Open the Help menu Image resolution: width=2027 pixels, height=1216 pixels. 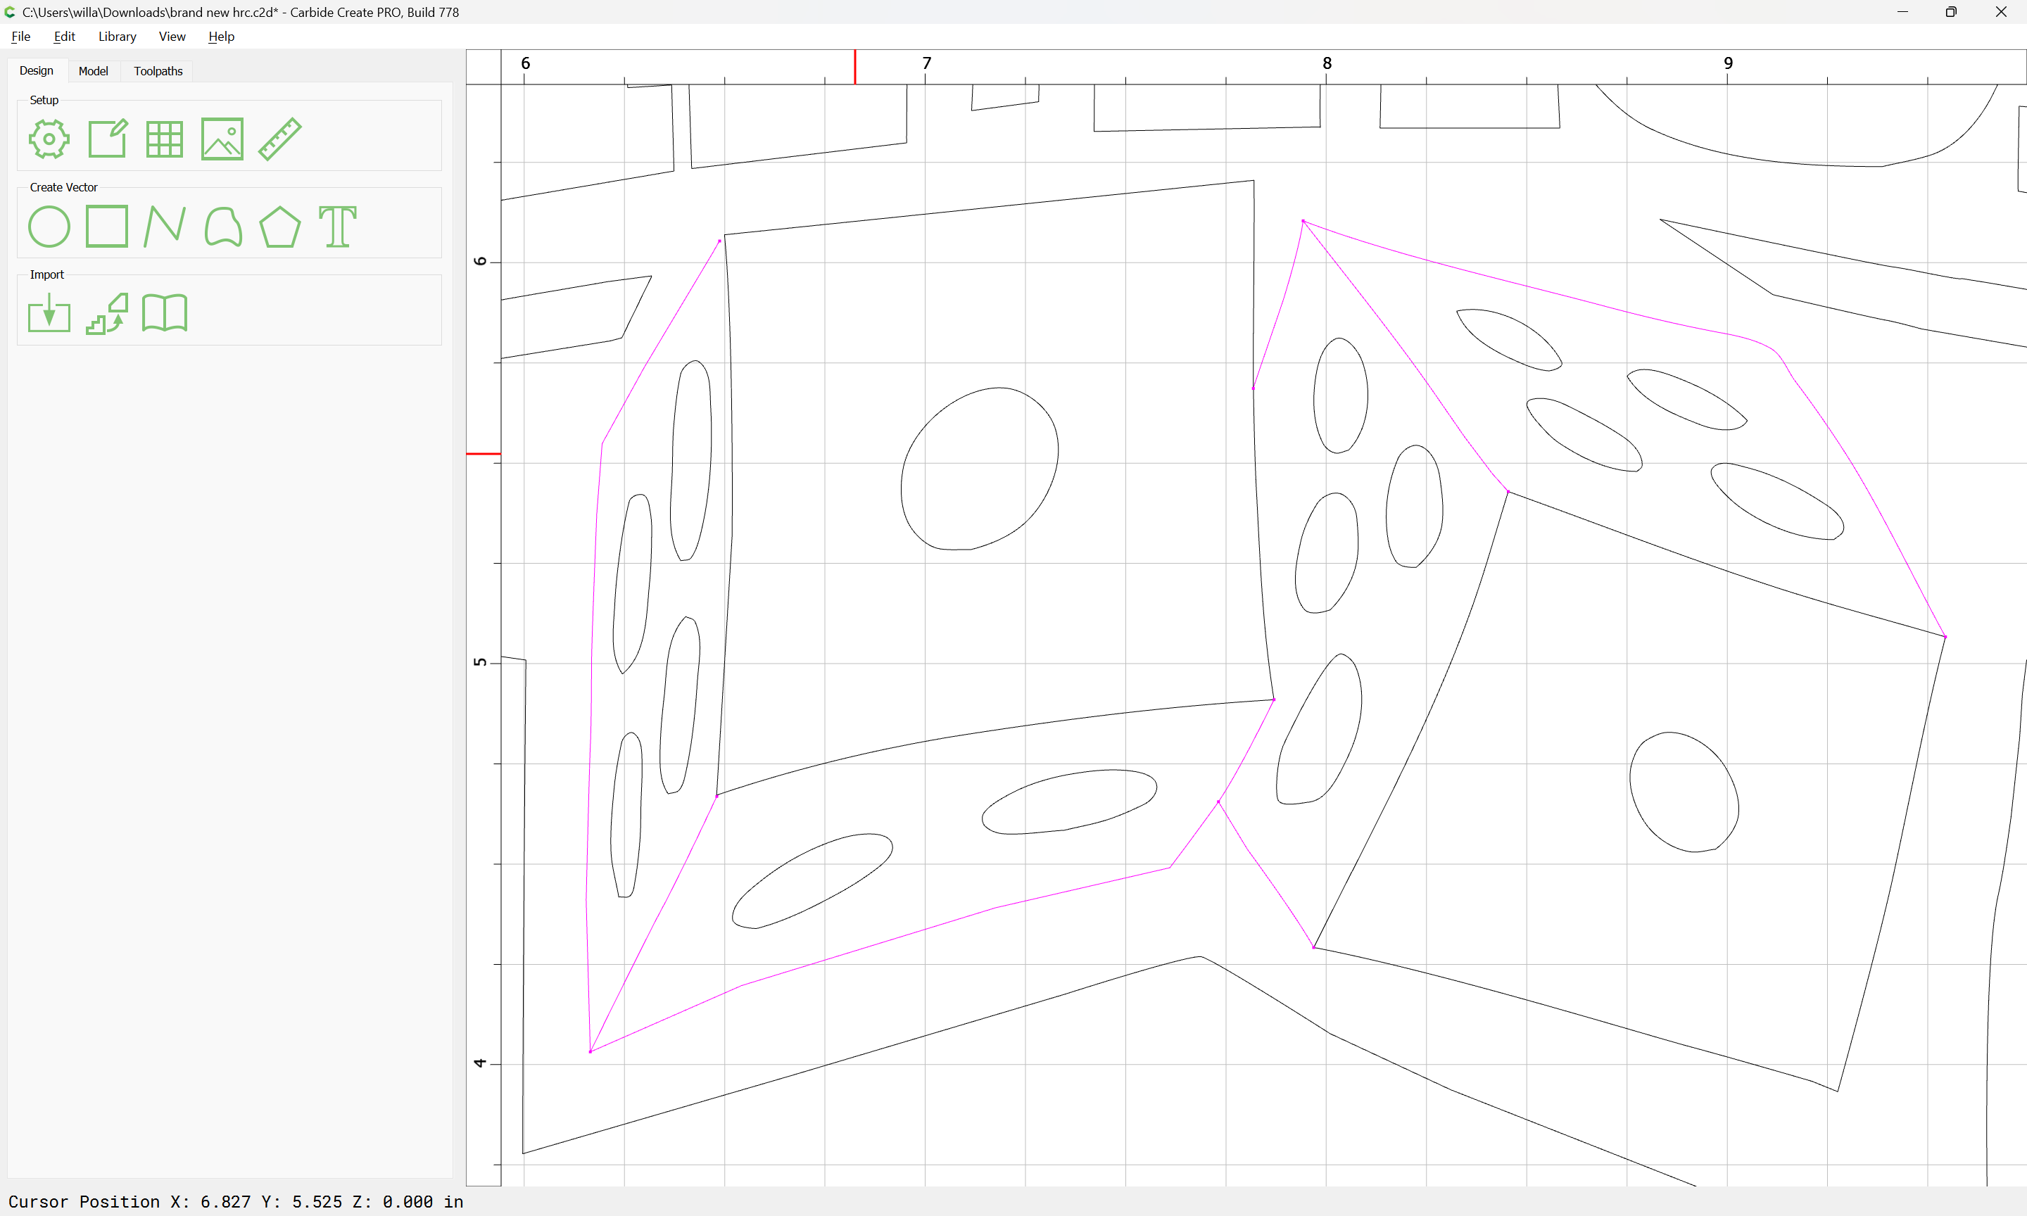point(221,36)
